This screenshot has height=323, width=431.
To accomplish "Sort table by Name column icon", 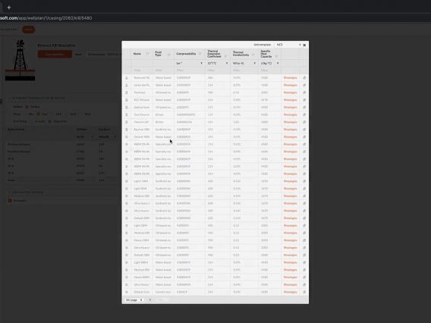I will point(148,54).
